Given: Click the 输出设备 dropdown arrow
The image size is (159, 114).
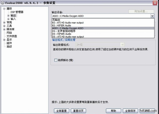Looking at the screenshot, I should coord(152,16).
